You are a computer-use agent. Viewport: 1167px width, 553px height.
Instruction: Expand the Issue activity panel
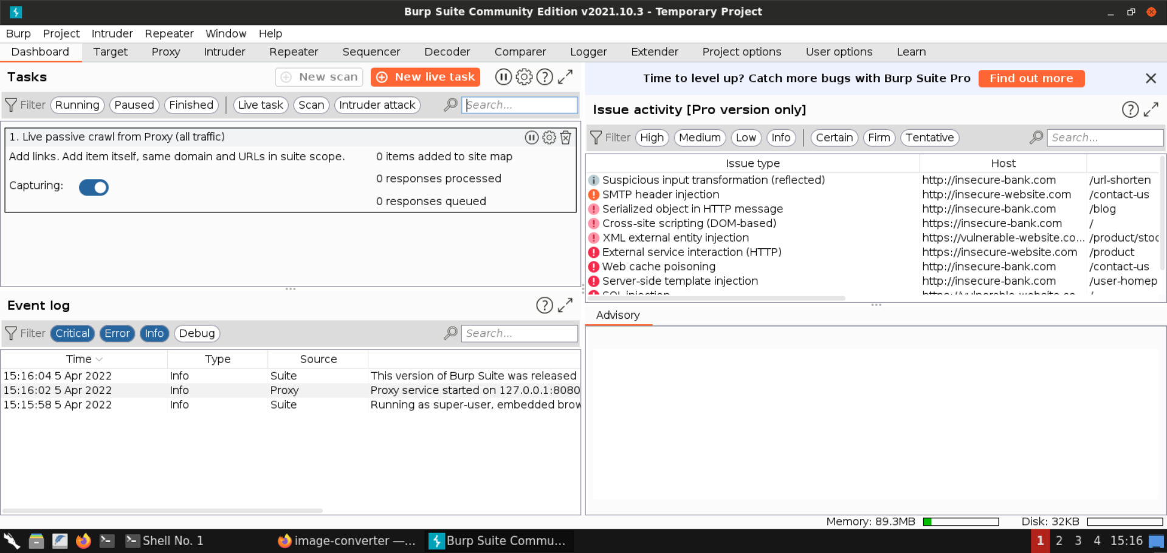(x=1151, y=110)
